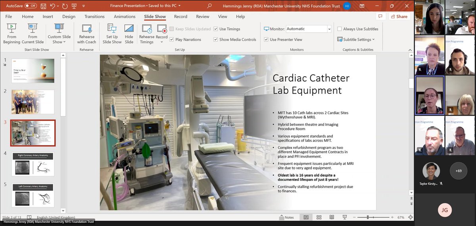The height and width of the screenshot is (226, 476).
Task: Toggle Show Media Controls checkbox
Action: pyautogui.click(x=215, y=39)
